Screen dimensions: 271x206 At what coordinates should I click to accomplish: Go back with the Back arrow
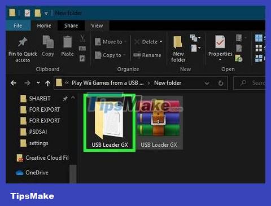click(14, 83)
